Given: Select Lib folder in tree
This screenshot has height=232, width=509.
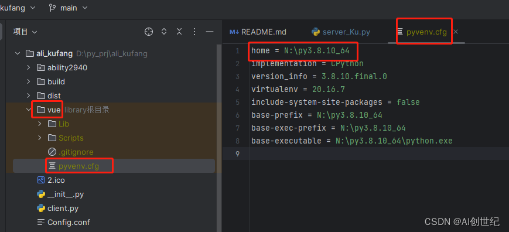Looking at the screenshot, I should click(64, 124).
